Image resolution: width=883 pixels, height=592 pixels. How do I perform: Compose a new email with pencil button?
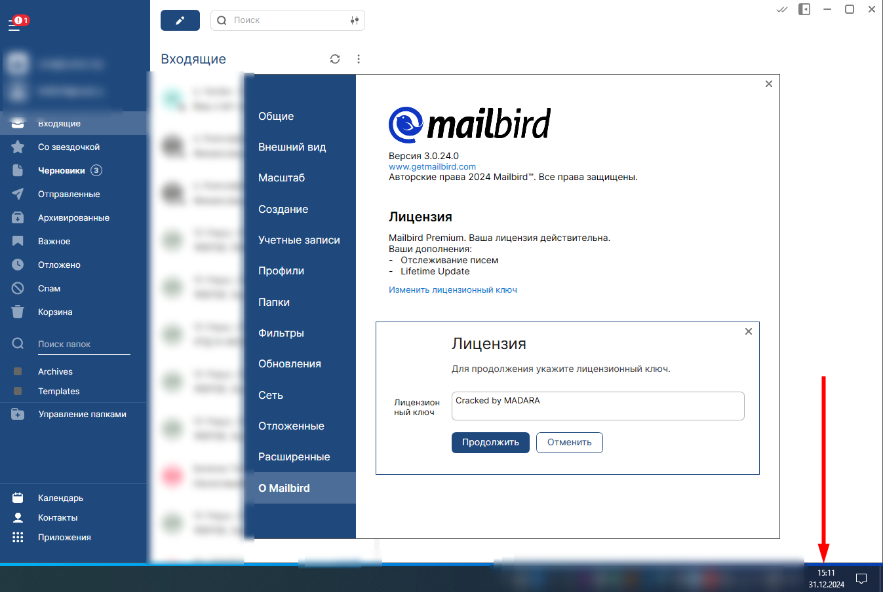pyautogui.click(x=180, y=20)
